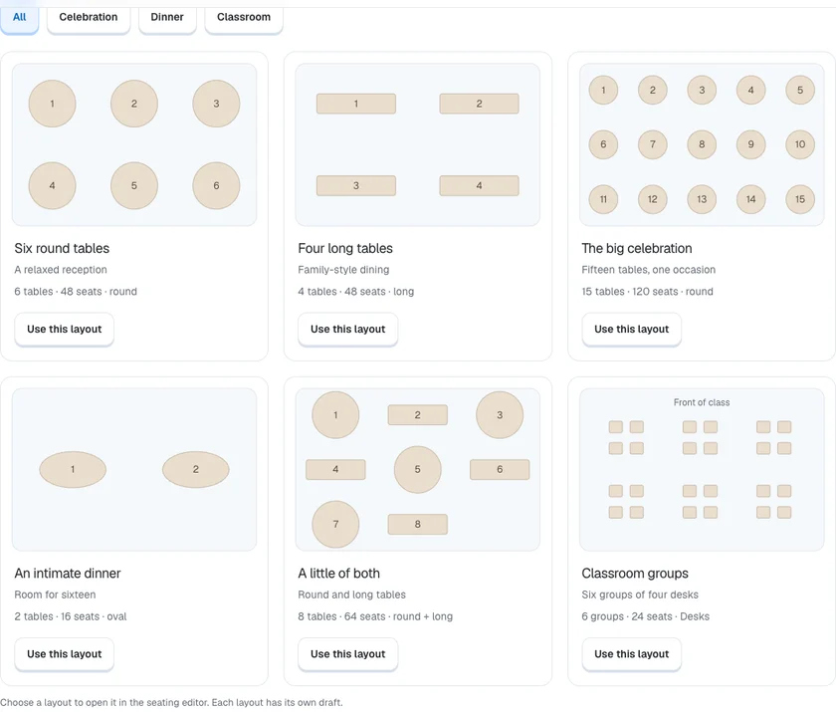Switch to the Celebration filter tab

click(x=89, y=18)
